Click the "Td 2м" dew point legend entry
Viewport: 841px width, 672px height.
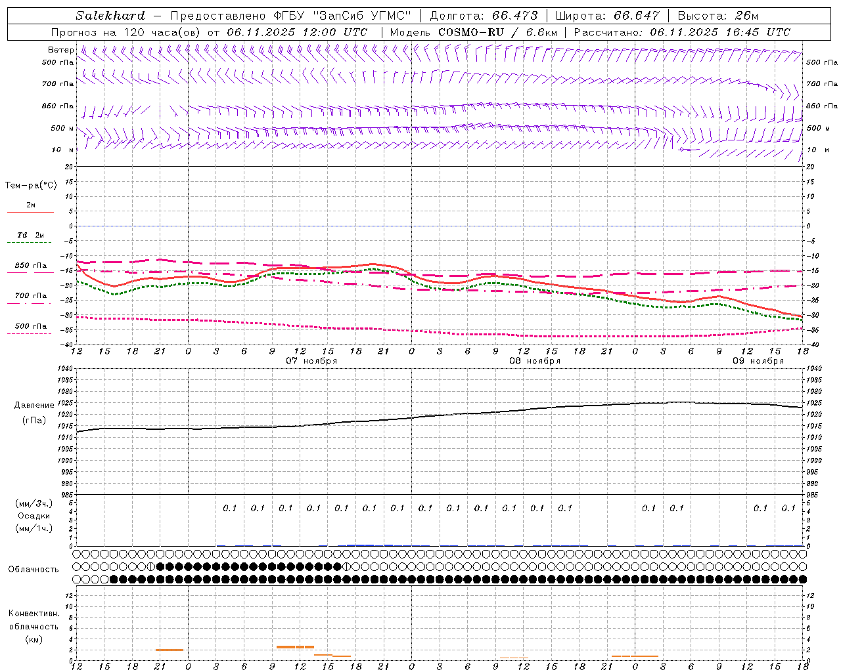coord(31,235)
